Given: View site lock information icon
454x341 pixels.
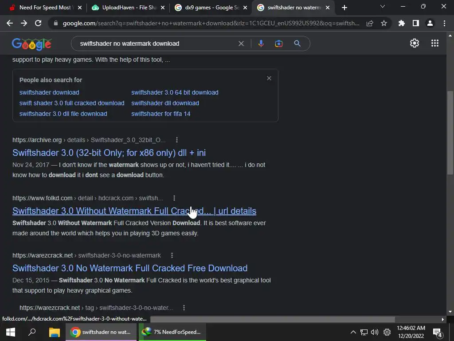Looking at the screenshot, I should click(x=56, y=23).
